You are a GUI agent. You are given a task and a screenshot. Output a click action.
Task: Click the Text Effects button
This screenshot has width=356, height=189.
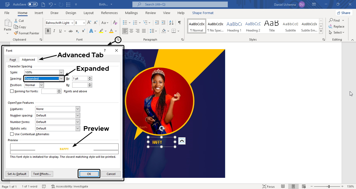coord(42,174)
